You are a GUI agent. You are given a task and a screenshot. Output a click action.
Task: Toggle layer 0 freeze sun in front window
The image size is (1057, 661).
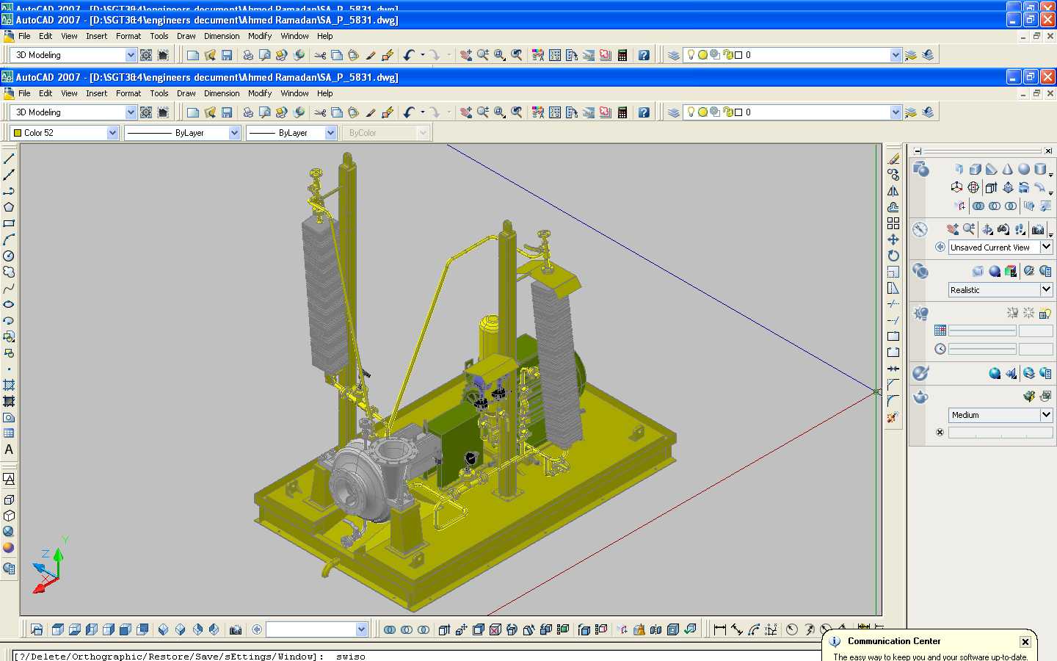coord(702,112)
